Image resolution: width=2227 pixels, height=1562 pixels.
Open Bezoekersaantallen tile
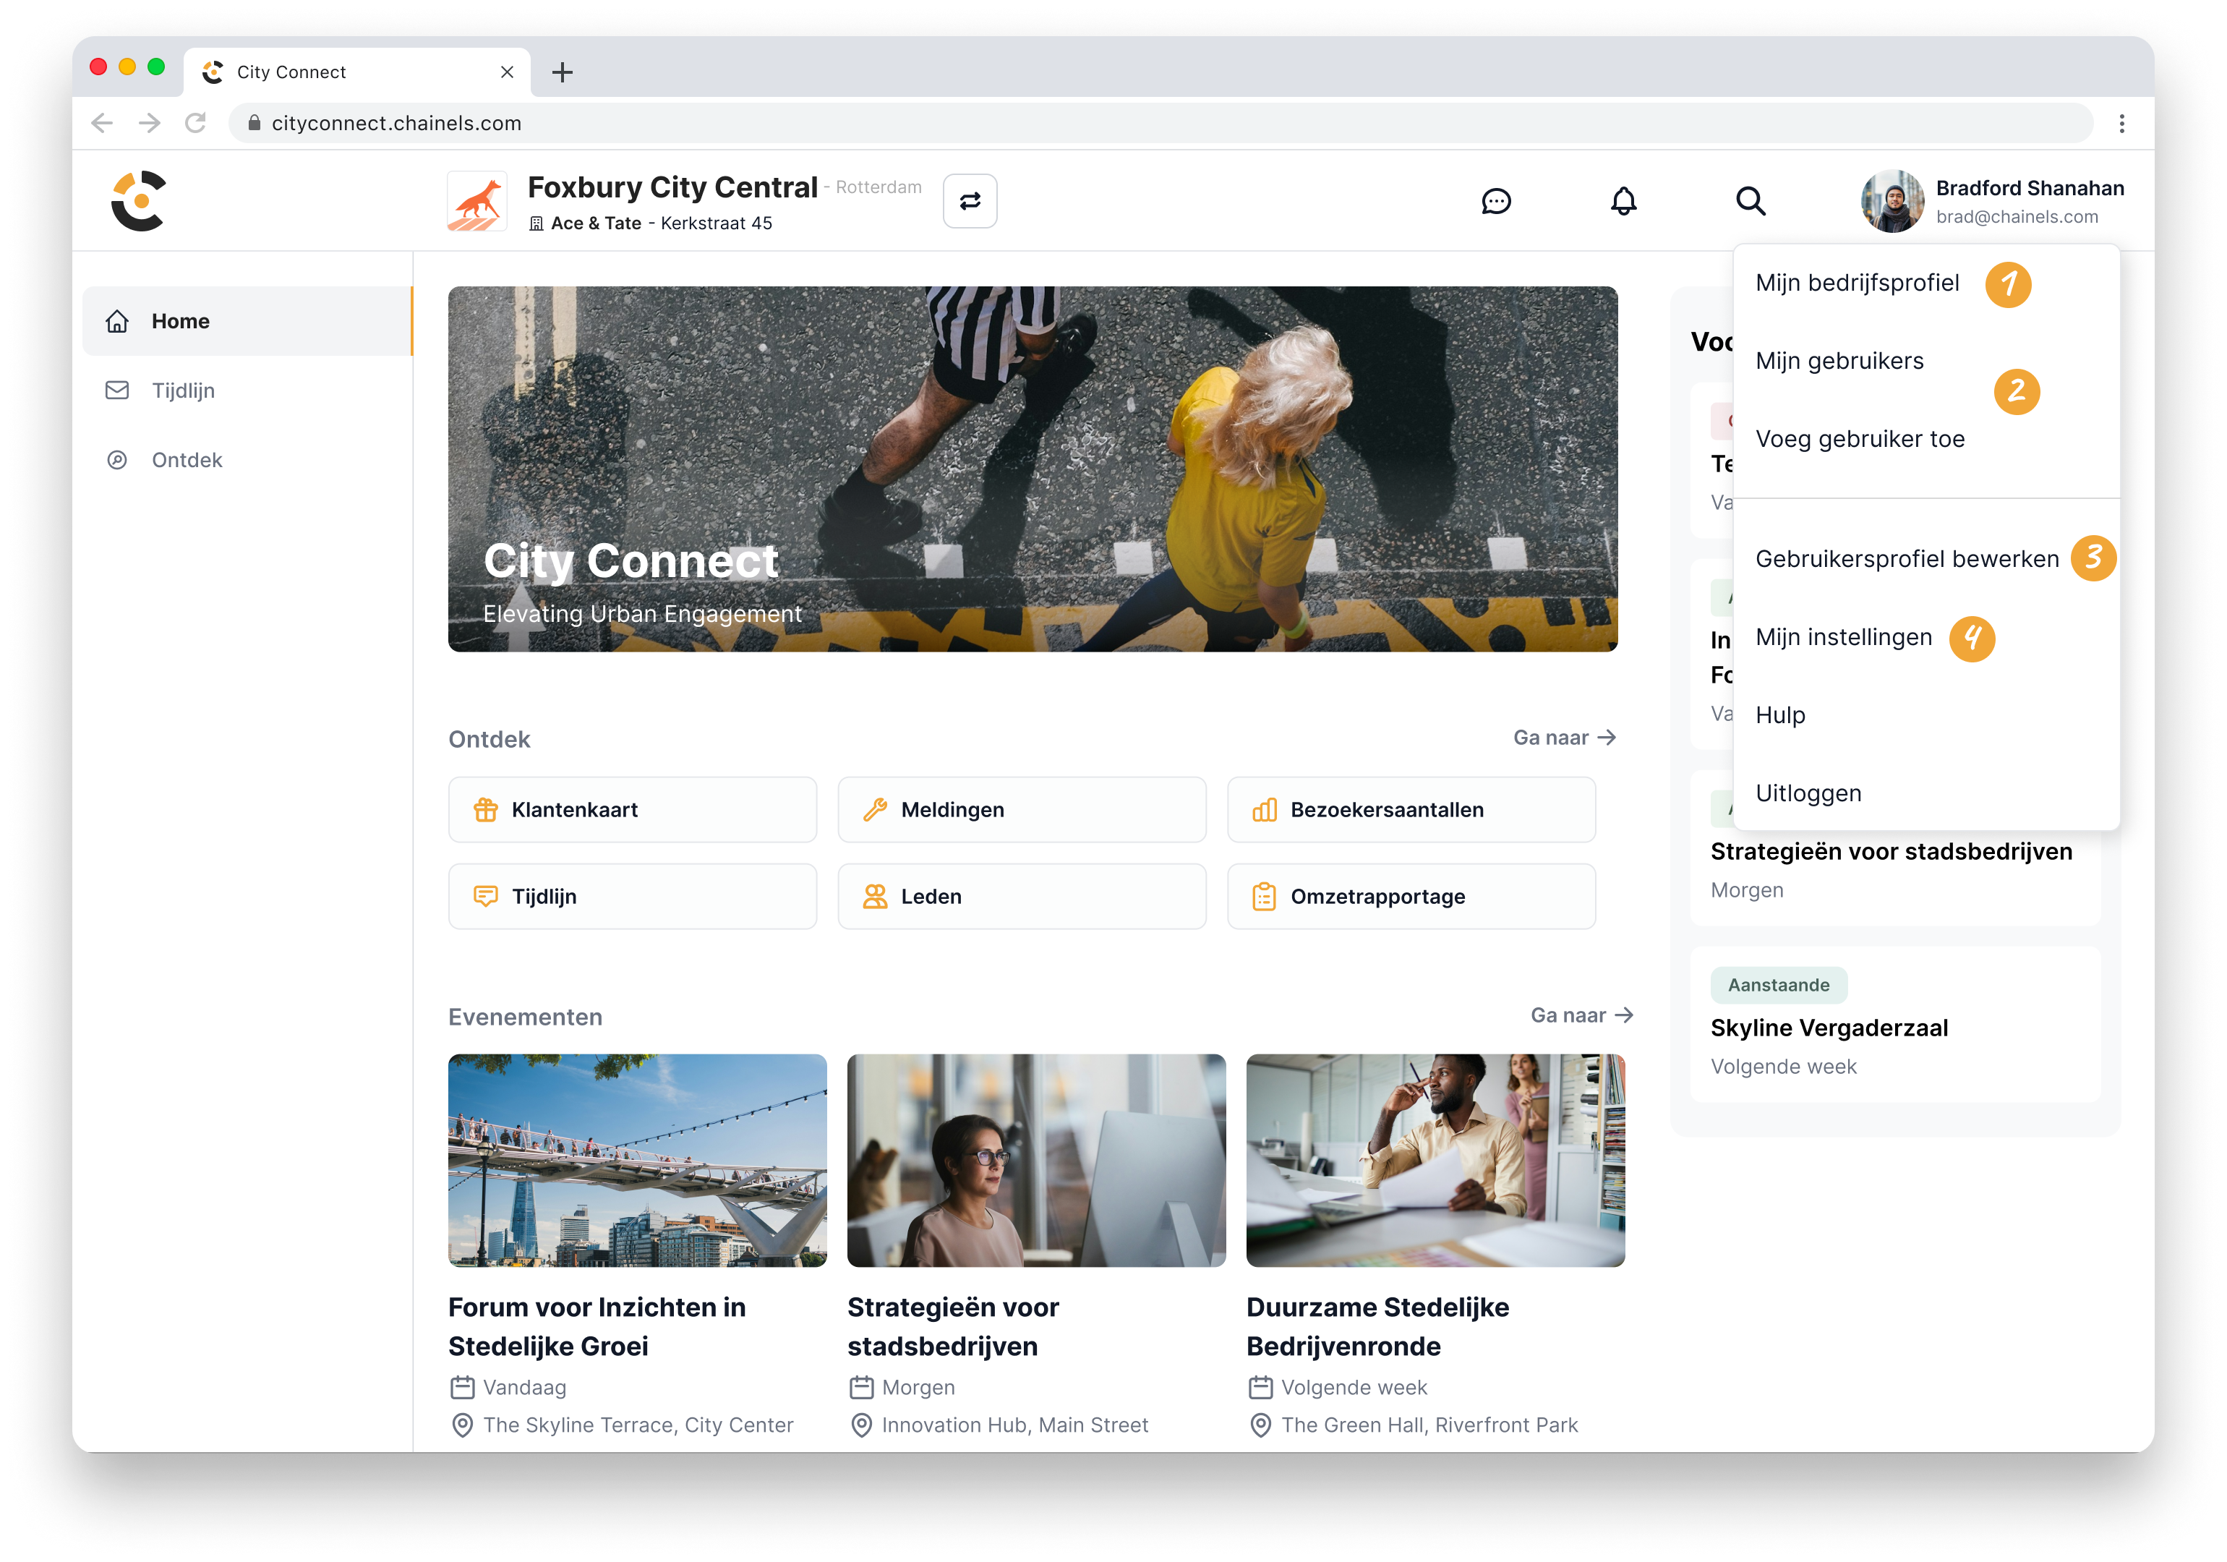(1410, 809)
